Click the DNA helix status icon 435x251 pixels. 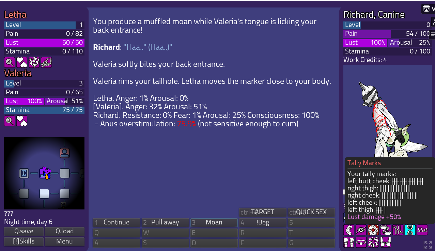(x=410, y=230)
